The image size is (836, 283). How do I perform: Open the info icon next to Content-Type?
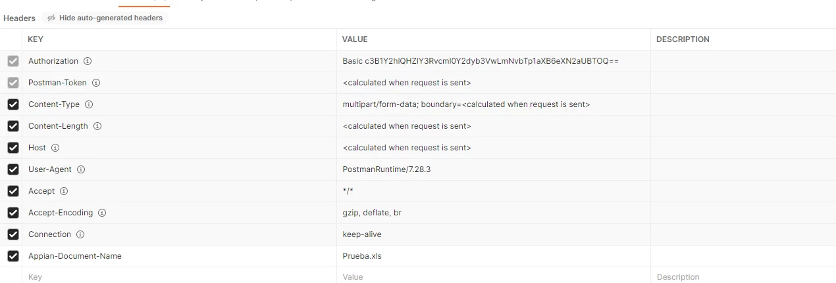89,104
